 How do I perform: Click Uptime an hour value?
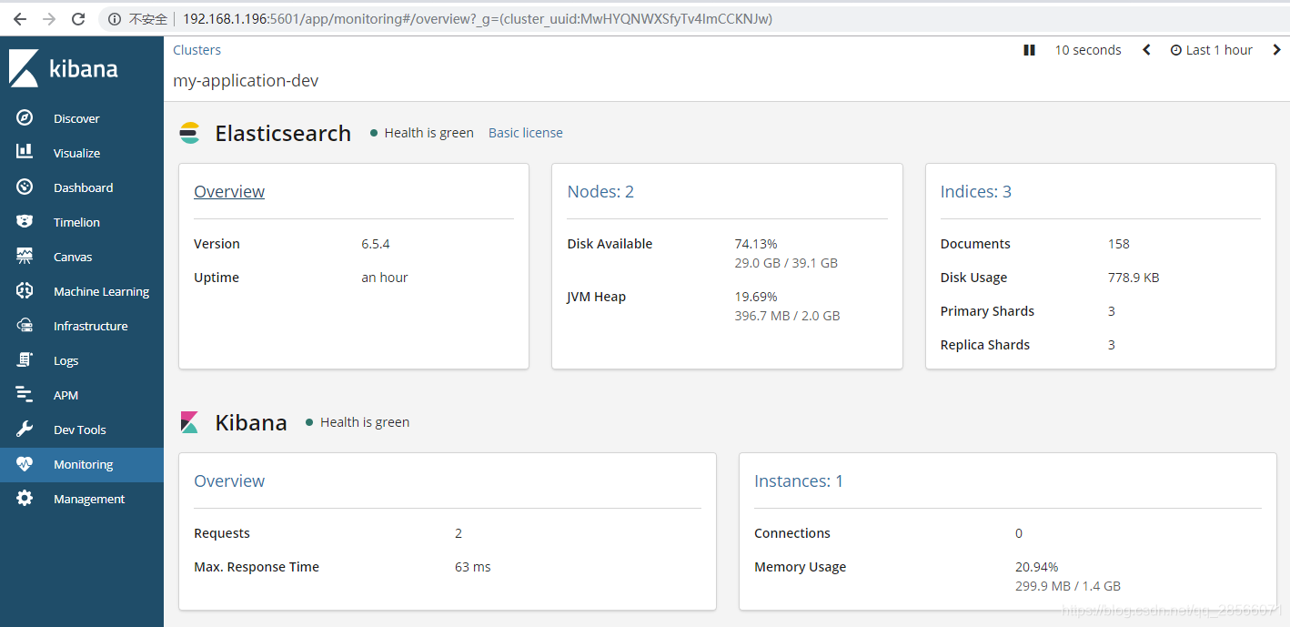coord(385,278)
